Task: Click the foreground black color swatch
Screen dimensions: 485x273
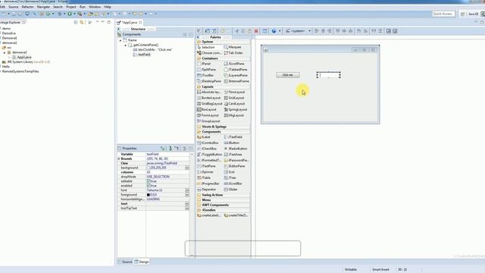Action: click(x=149, y=195)
